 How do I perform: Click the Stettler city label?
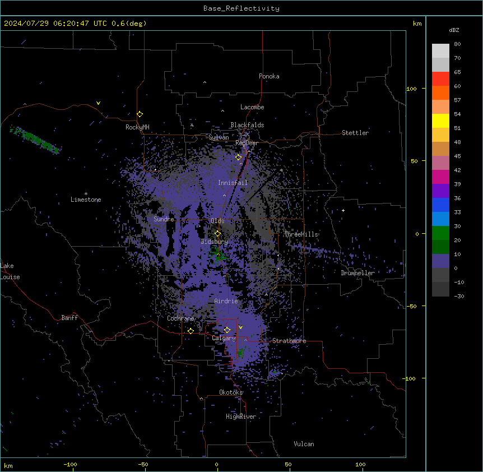pos(355,133)
